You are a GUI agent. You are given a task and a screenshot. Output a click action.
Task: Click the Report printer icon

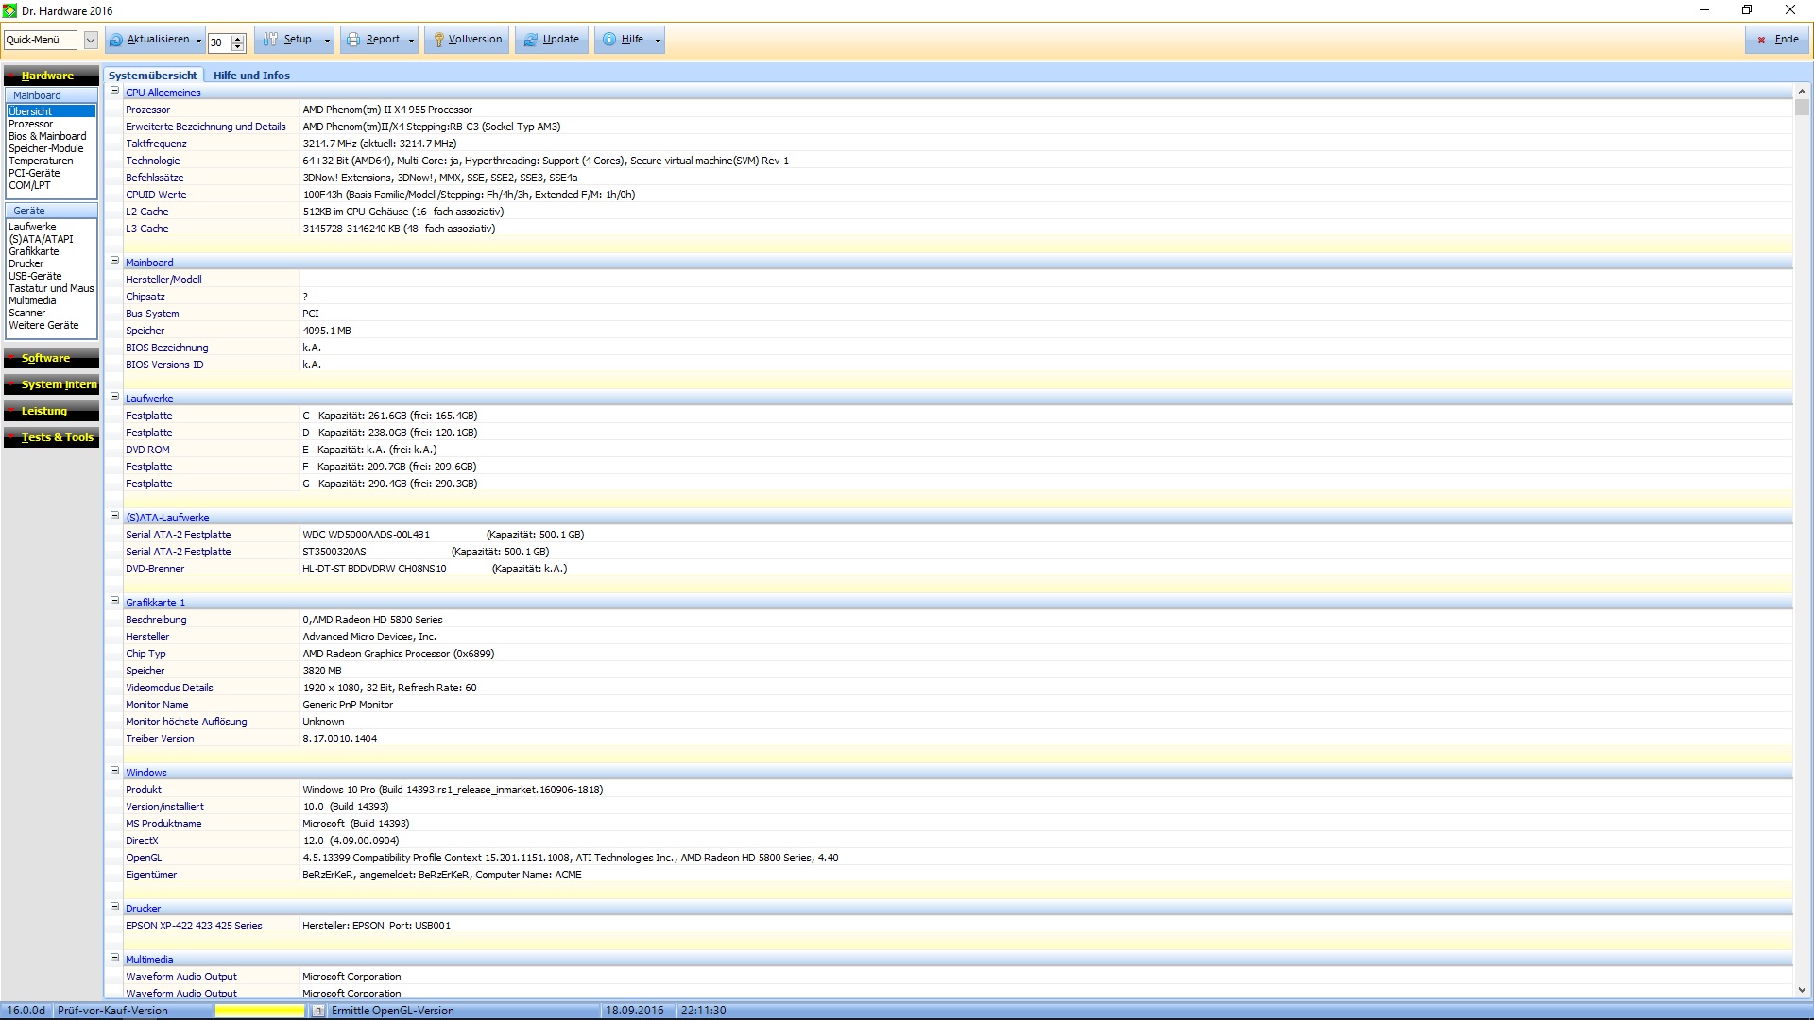353,40
